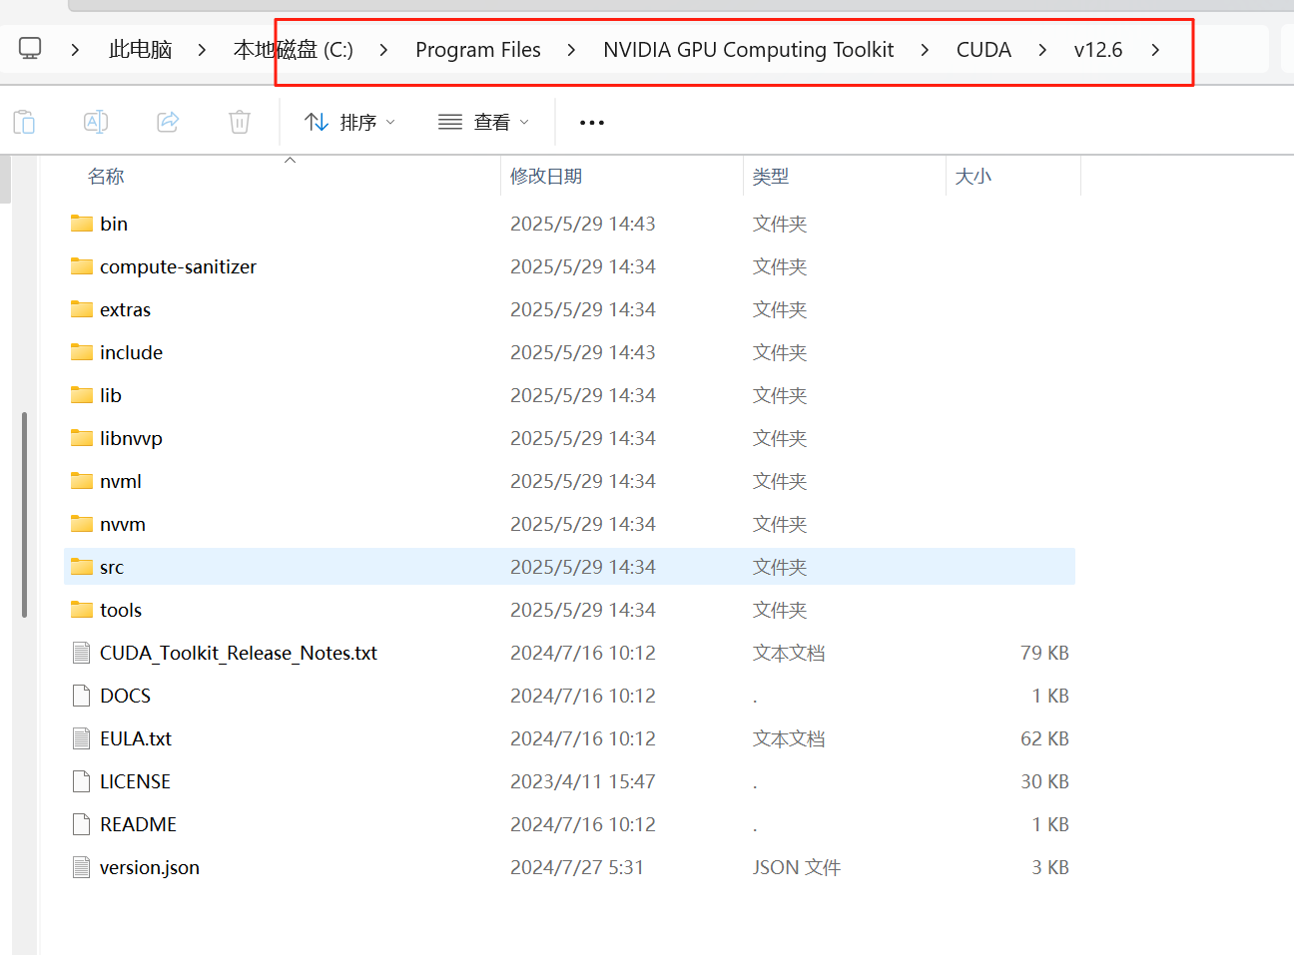The height and width of the screenshot is (955, 1294).
Task: Click the tools folder icon
Action: [82, 609]
